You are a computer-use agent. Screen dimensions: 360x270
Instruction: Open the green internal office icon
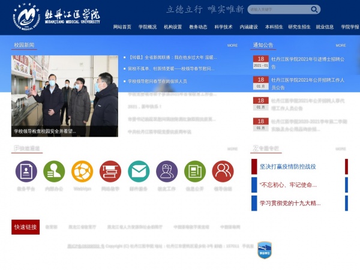(x=54, y=172)
